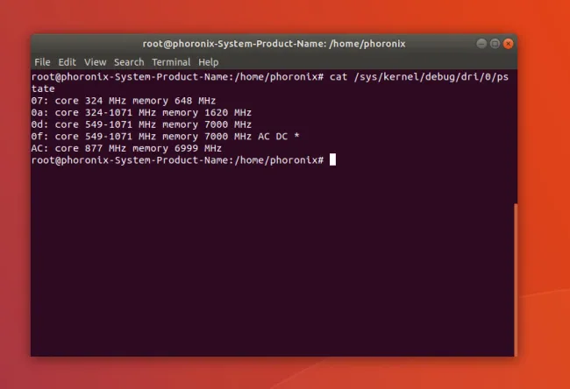
Task: Click the line '07: core 324 MHz memory 648 MHz'
Action: (124, 101)
